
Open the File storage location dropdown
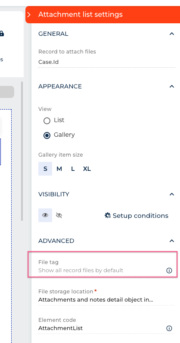[x=107, y=296]
